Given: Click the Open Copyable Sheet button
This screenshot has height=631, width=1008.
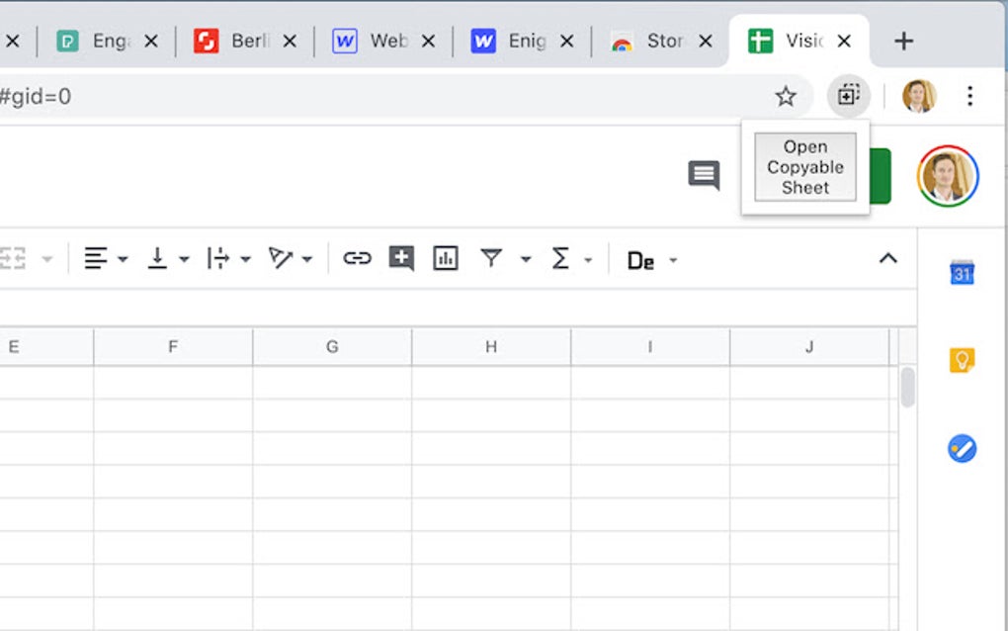Looking at the screenshot, I should (804, 167).
